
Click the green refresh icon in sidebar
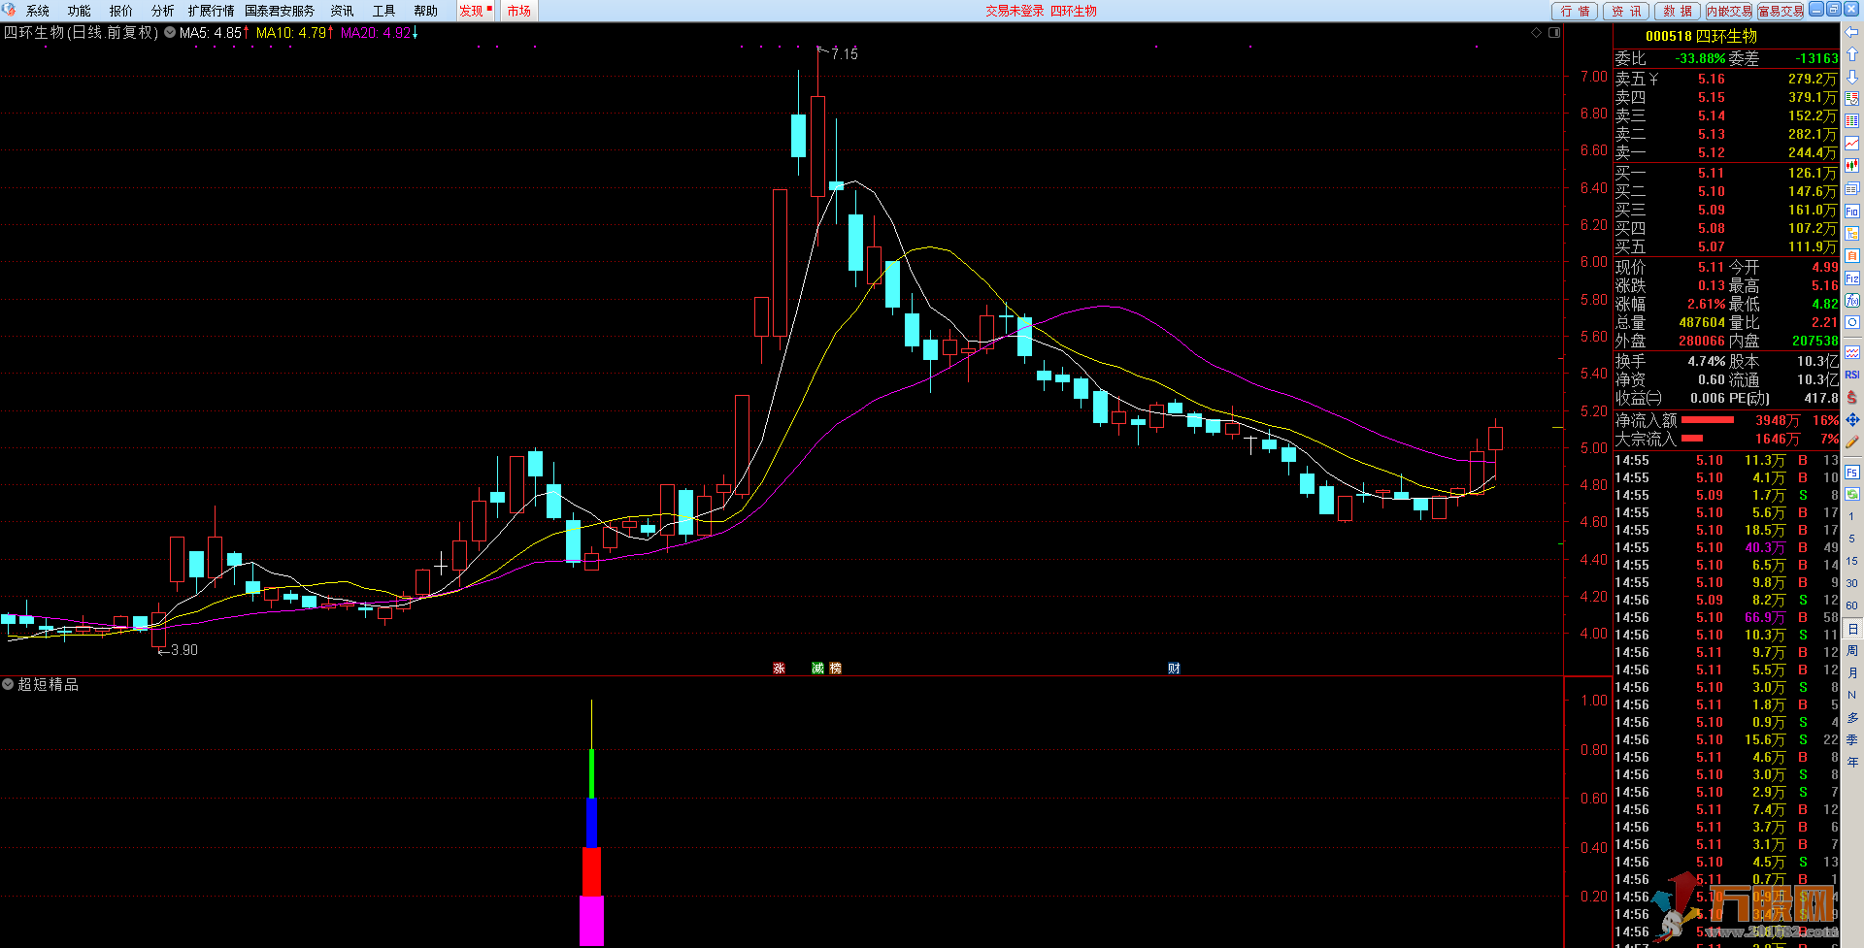(x=1852, y=495)
